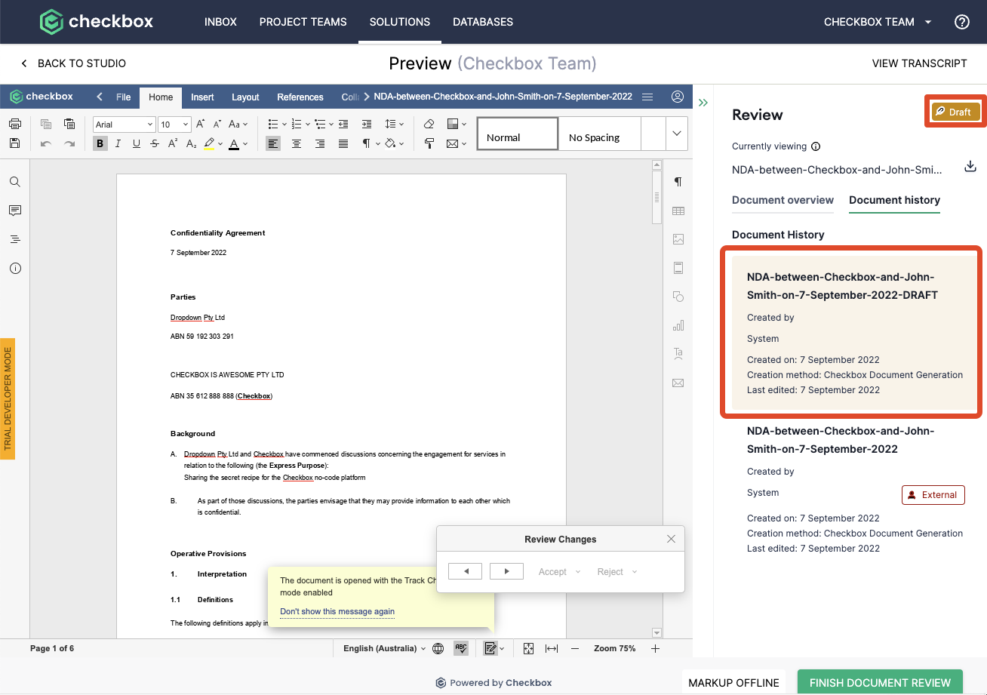Decrease font size with the smaller-A icon

[x=217, y=125]
